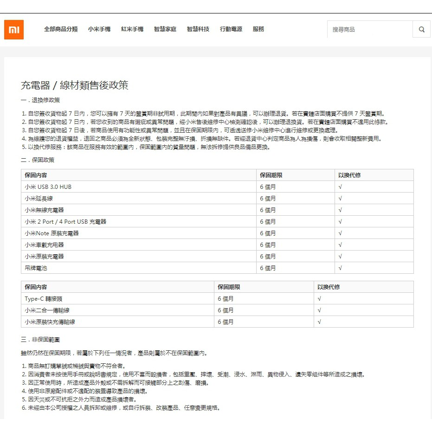Viewport: 432px width, 432px height.
Task: Open the 智慧家庭 navigation item
Action: [x=165, y=29]
